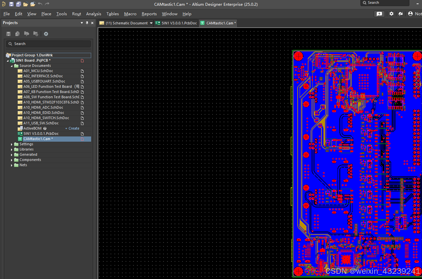The width and height of the screenshot is (422, 279).
Task: Click the Projects panel folder search icon
Action: point(26,34)
